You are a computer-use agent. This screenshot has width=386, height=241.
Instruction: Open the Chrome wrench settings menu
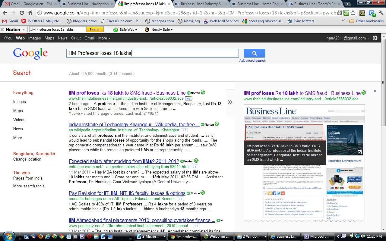(x=381, y=13)
